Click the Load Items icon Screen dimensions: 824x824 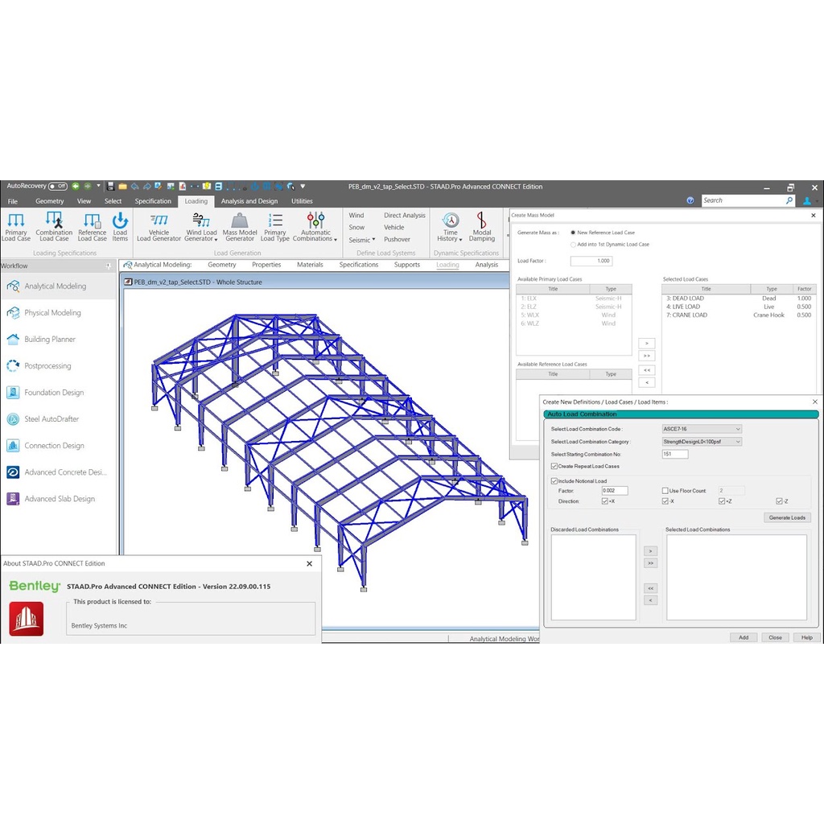click(x=120, y=226)
